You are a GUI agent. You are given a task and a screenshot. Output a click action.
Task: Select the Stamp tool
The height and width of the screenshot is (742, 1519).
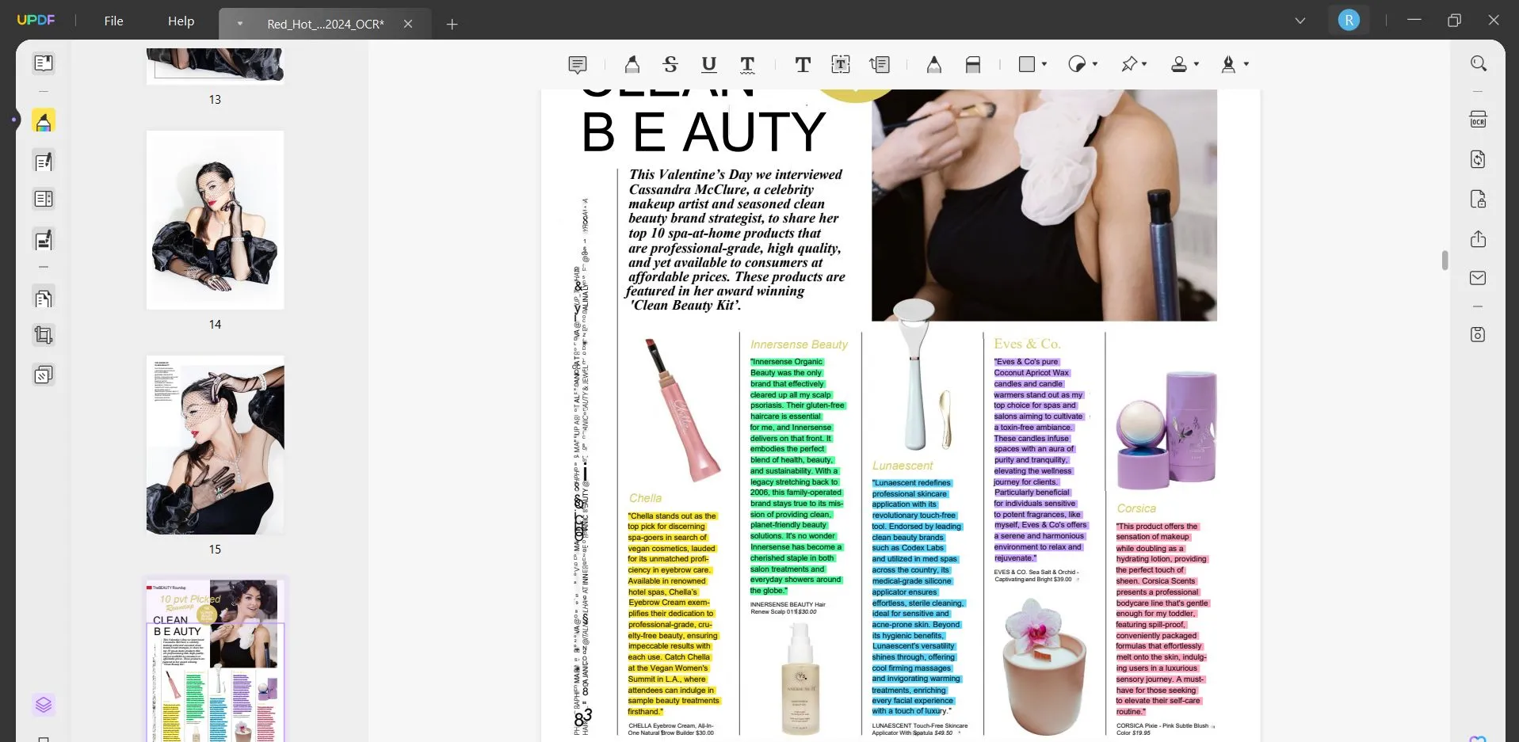1179,65
